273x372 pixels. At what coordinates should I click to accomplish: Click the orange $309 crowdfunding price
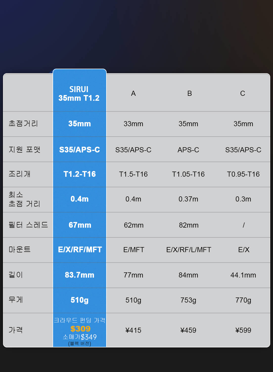pyautogui.click(x=80, y=329)
